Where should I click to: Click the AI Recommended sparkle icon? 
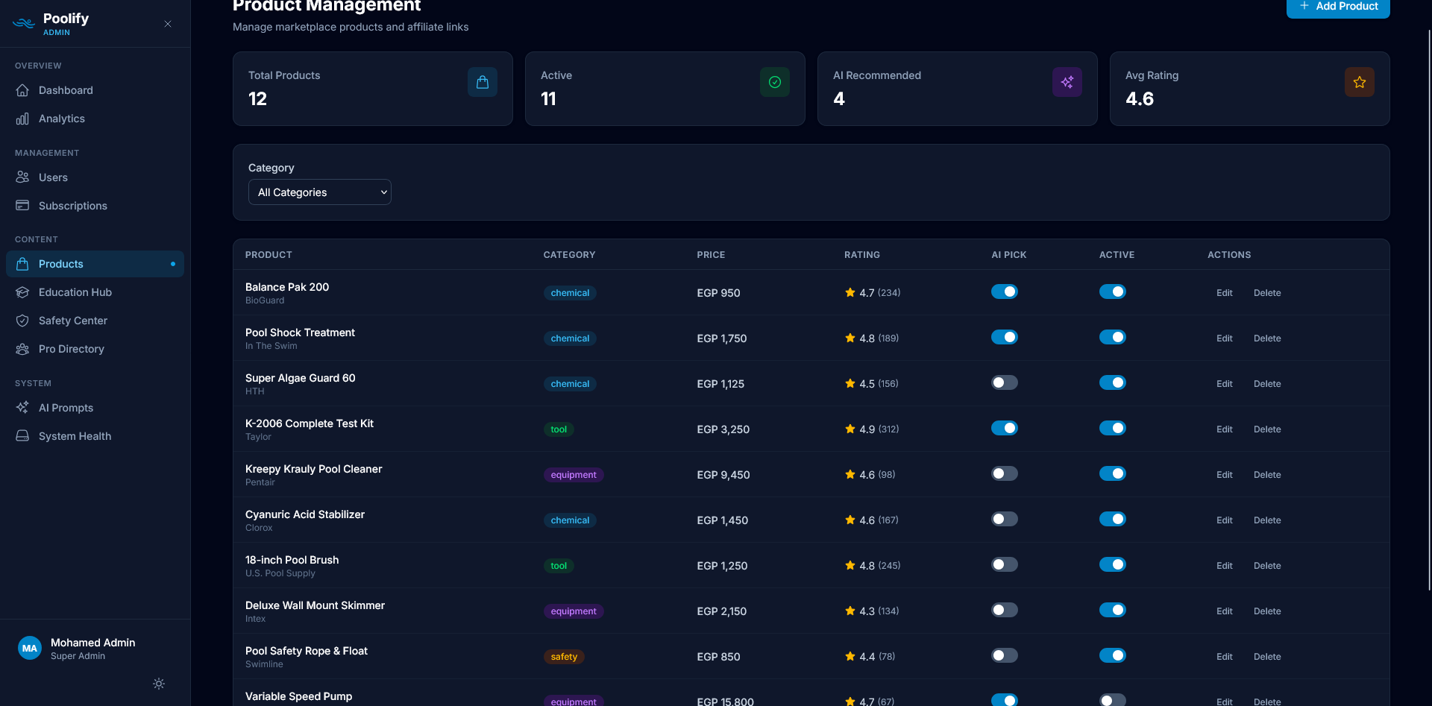coord(1067,82)
